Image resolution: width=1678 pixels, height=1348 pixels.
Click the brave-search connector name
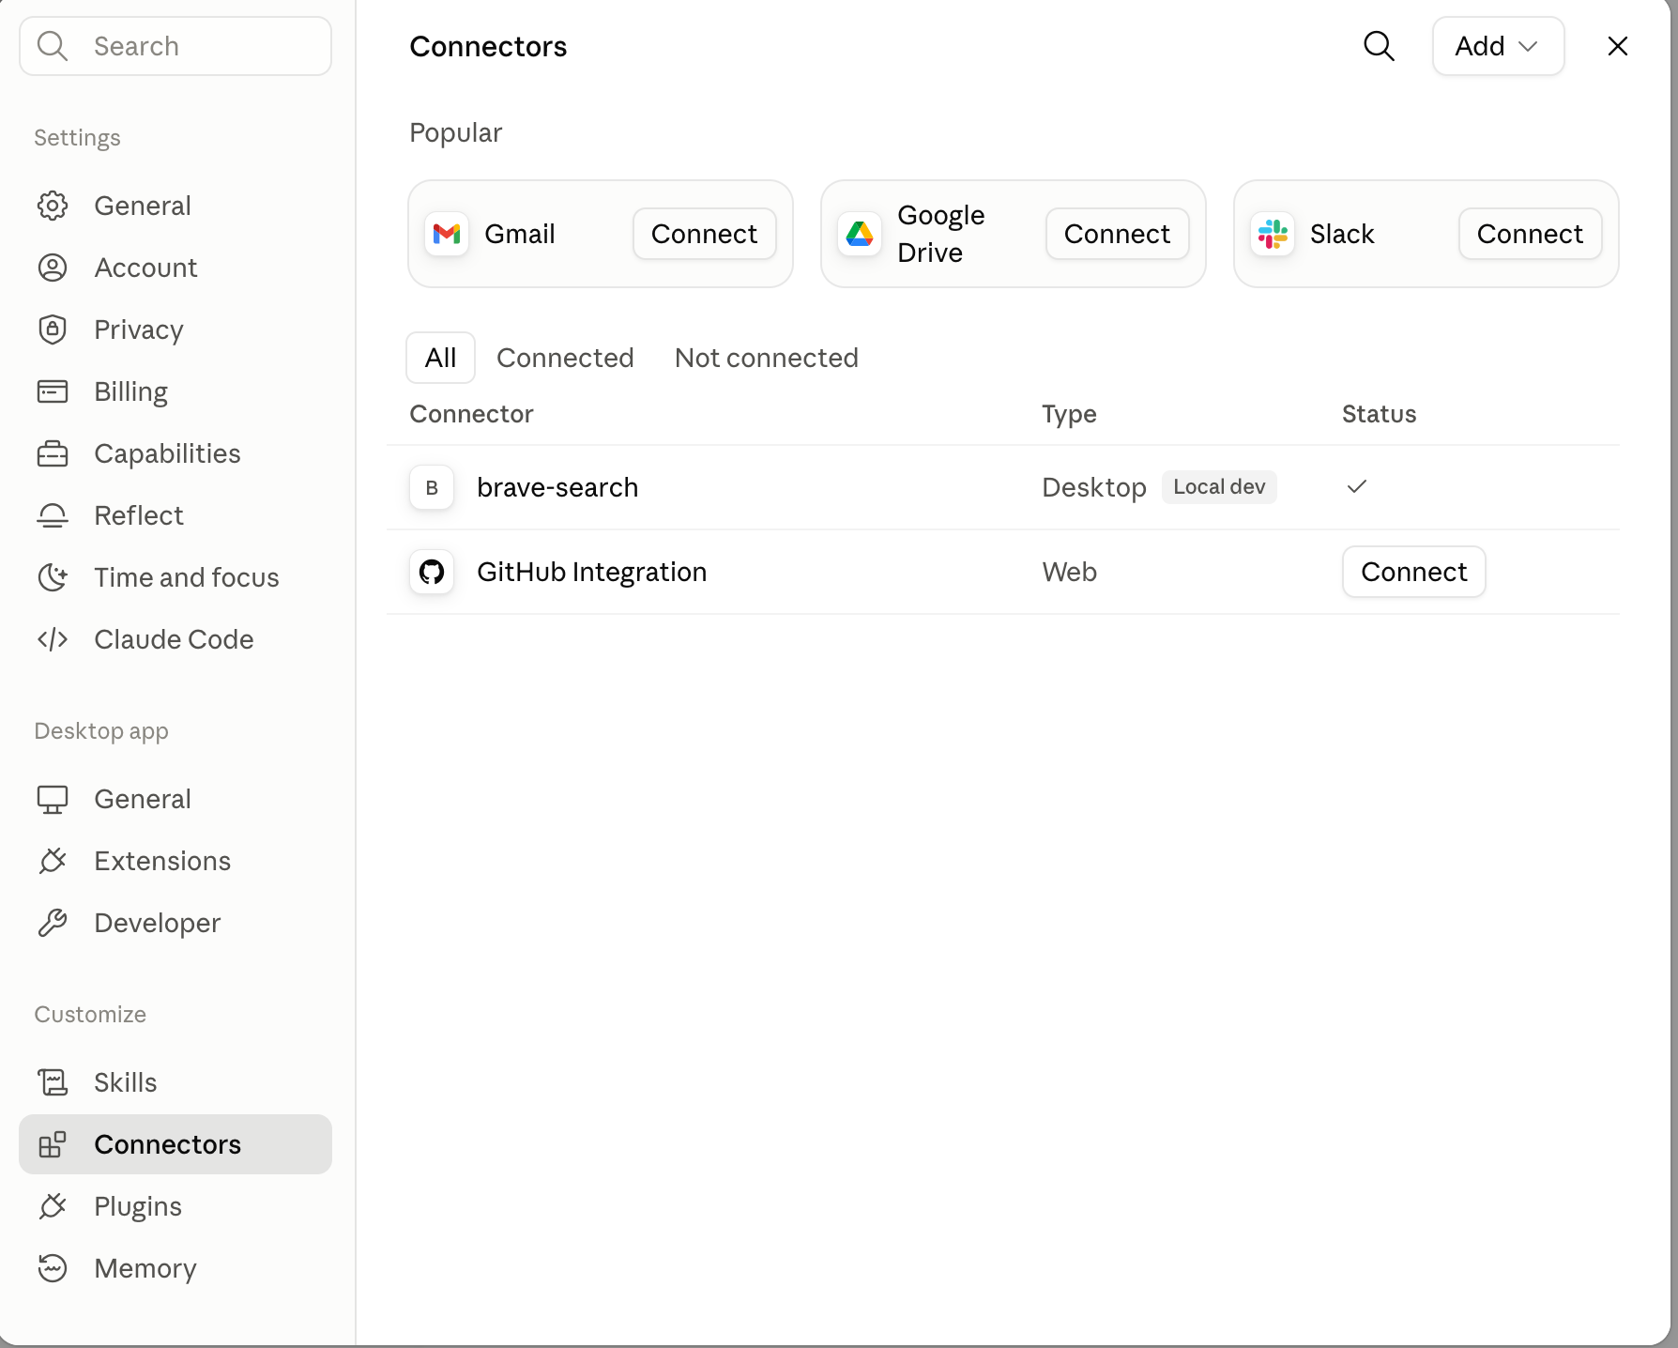557,487
